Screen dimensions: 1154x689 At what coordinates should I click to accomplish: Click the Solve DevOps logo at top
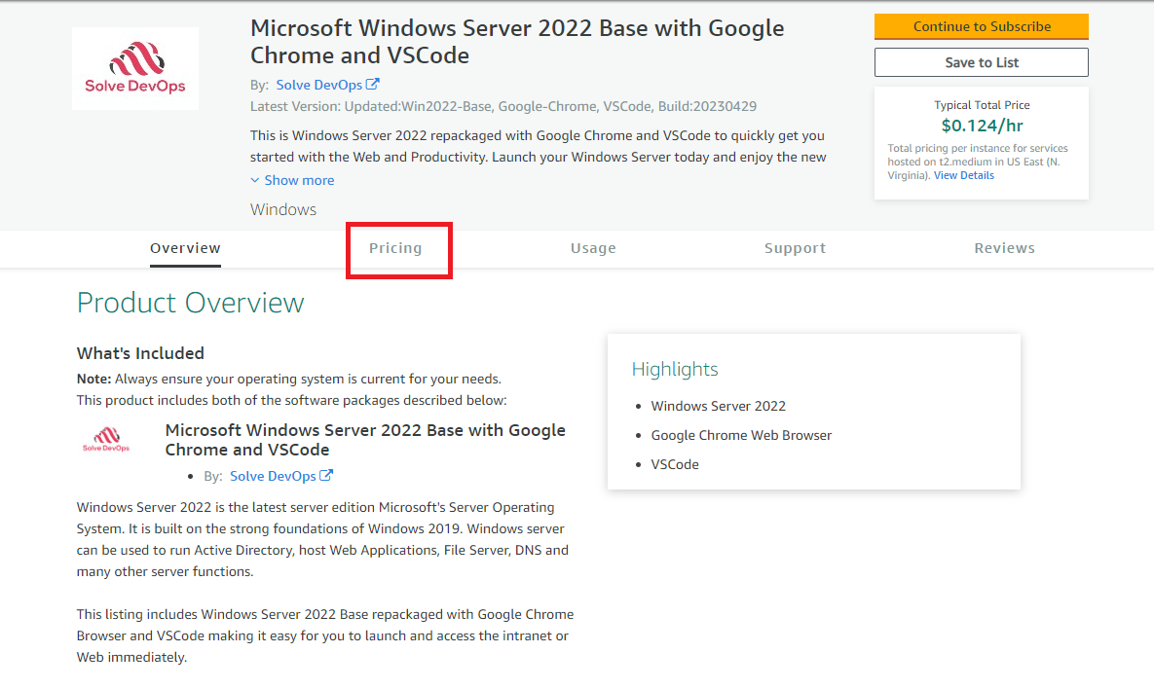[x=135, y=68]
